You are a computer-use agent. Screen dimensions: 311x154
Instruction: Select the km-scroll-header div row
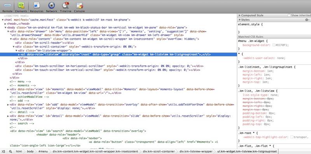44,43
